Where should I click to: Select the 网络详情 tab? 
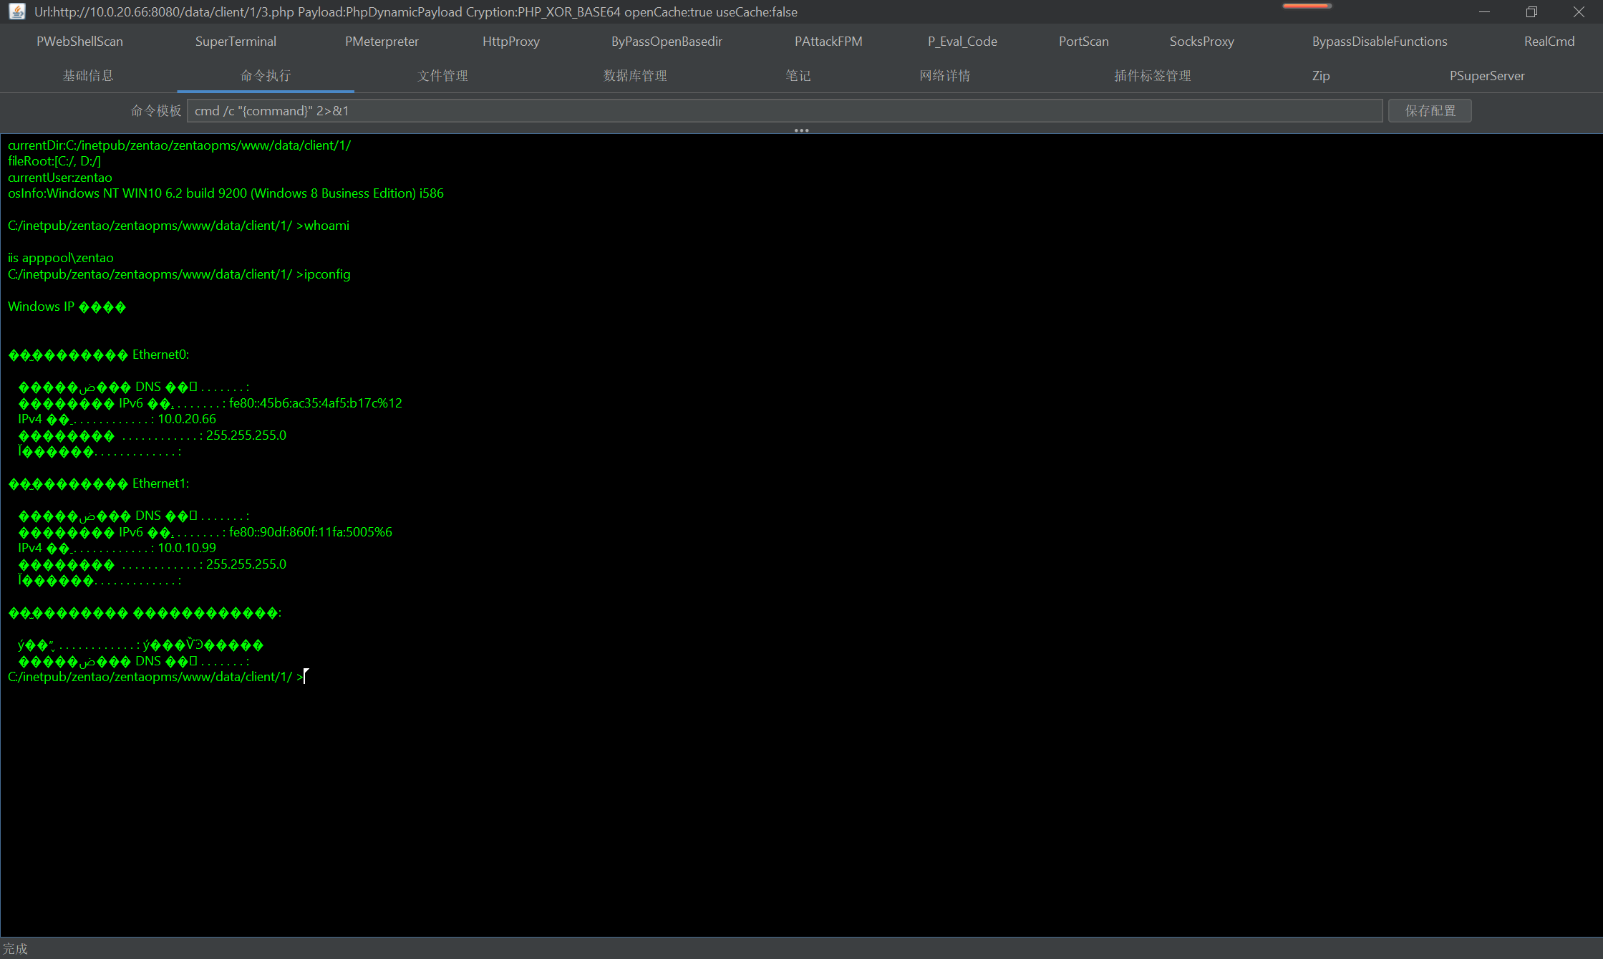[x=945, y=76]
